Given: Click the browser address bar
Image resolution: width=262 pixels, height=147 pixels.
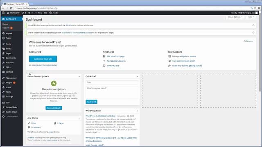Looking at the screenshot, I should [132, 8].
